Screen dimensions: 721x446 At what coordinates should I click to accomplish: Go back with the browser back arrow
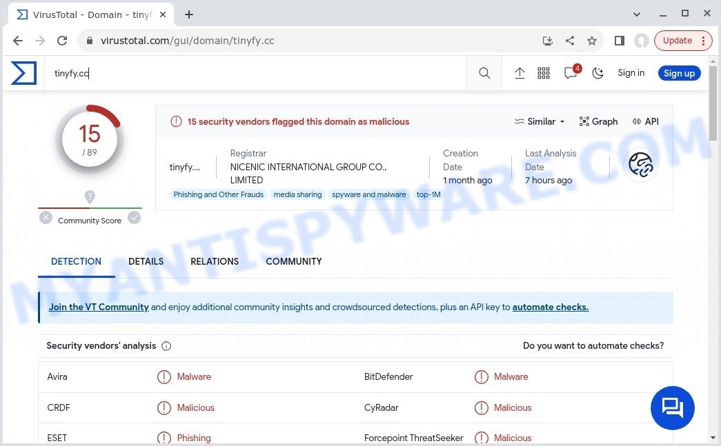[x=18, y=41]
